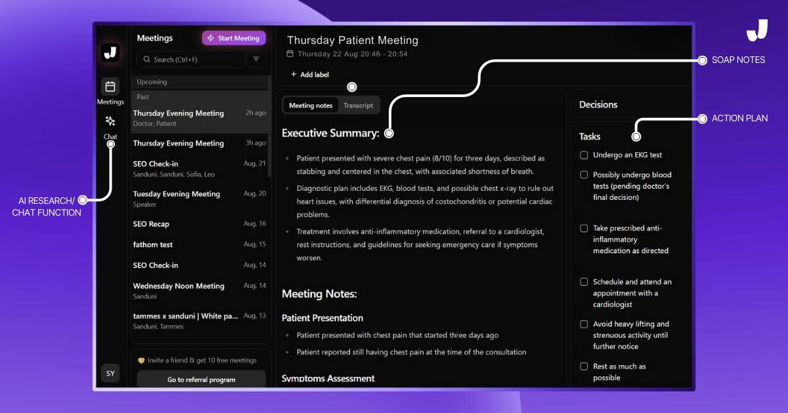The image size is (788, 413).
Task: Click the calendar icon beside meeting date
Action: [291, 54]
